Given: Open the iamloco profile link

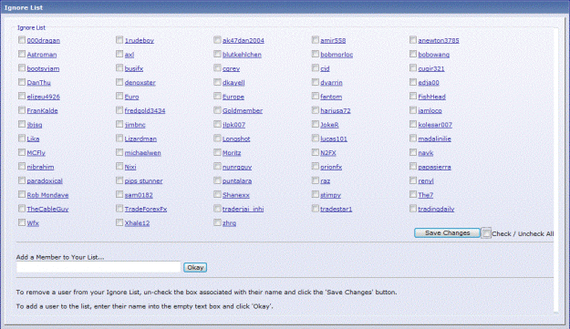Looking at the screenshot, I should pos(430,111).
